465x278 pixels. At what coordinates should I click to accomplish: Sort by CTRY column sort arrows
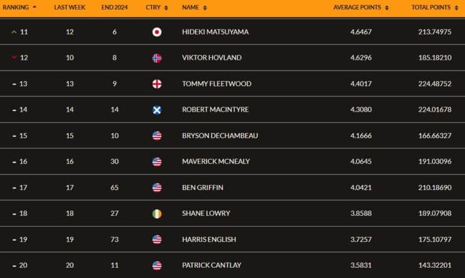click(166, 8)
